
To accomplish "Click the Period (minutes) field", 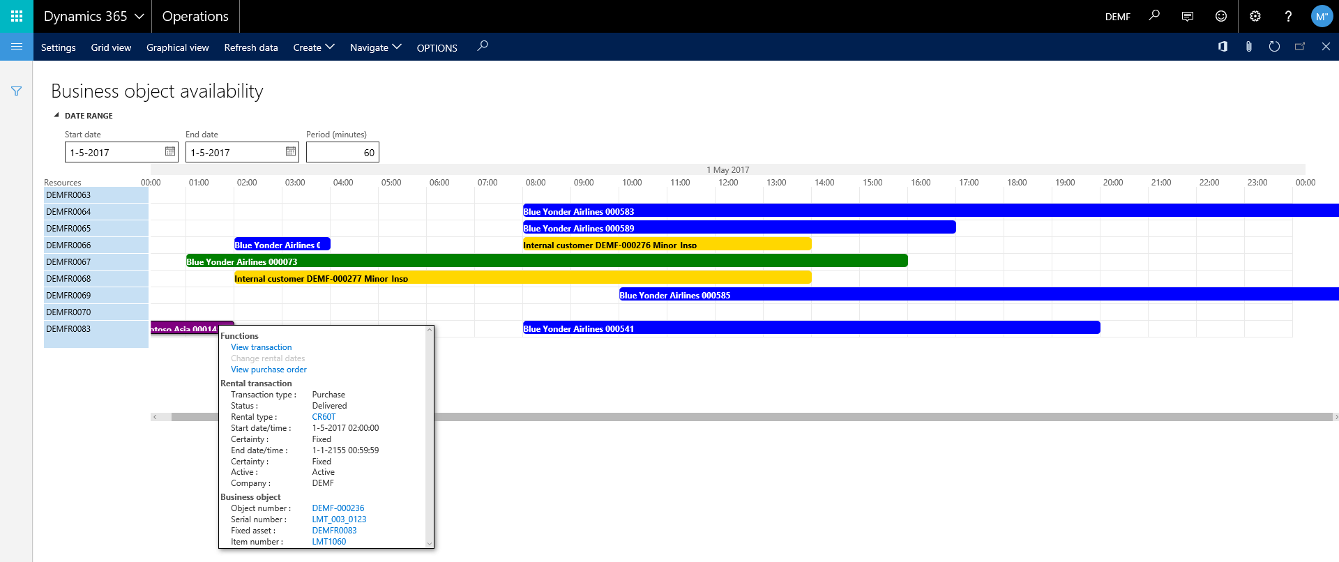I will [x=342, y=152].
